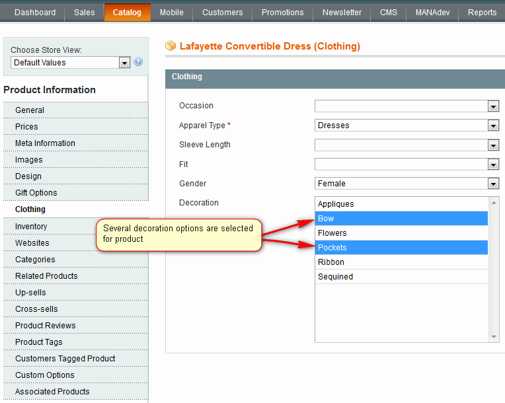Select Appliques in Decoration list
Image resolution: width=505 pixels, height=403 pixels.
(401, 204)
